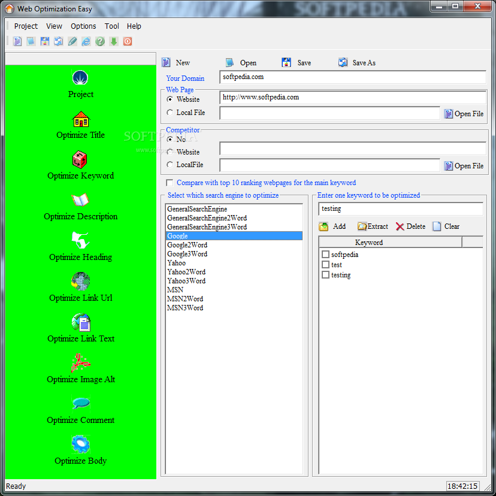The width and height of the screenshot is (496, 496).
Task: Select the Competitor Website radio button
Action: (x=170, y=152)
